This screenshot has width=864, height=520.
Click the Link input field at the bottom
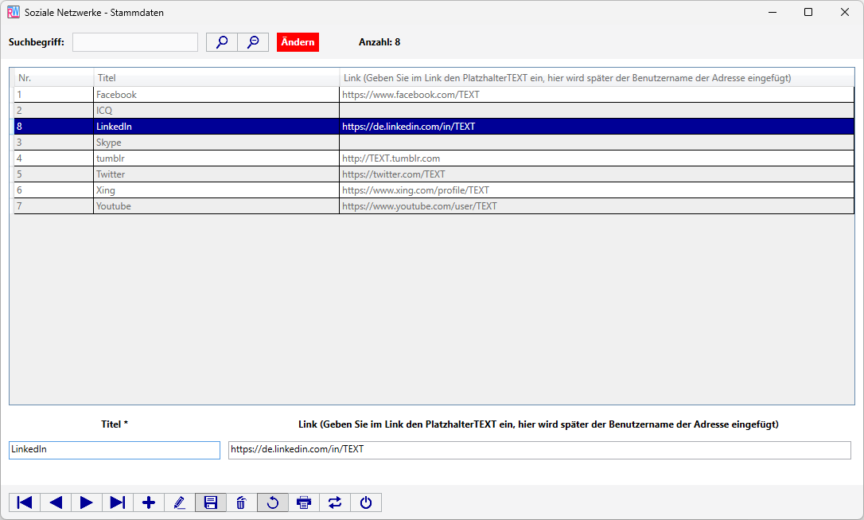[539, 450]
